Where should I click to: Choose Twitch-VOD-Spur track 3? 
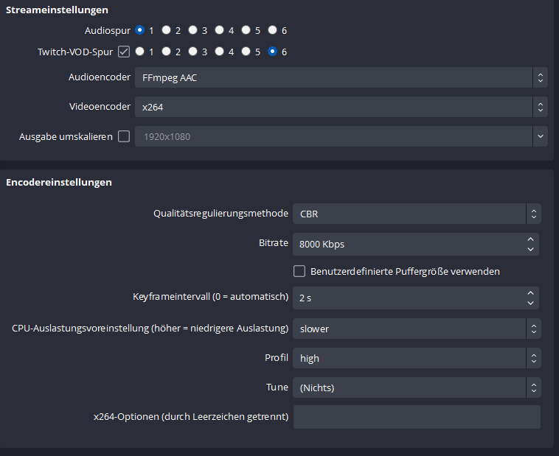click(x=193, y=52)
